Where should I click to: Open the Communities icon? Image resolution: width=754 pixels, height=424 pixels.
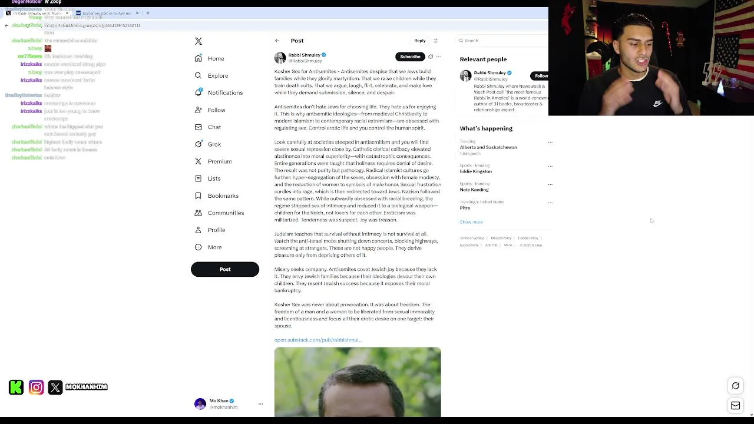pos(199,213)
